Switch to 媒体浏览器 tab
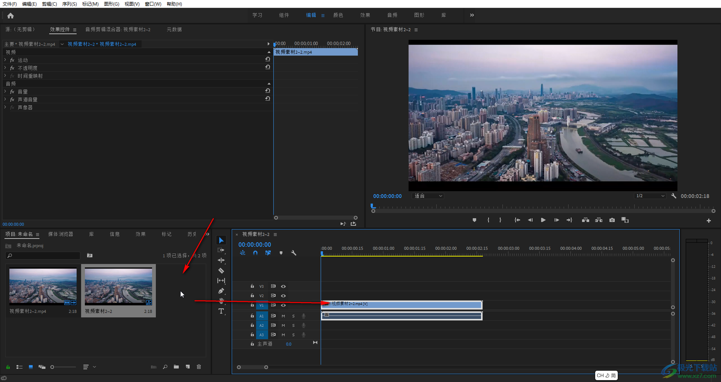The image size is (721, 382). [x=60, y=234]
